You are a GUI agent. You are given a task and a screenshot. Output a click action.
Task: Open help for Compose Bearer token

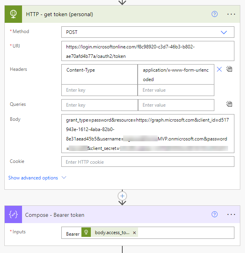214,214
